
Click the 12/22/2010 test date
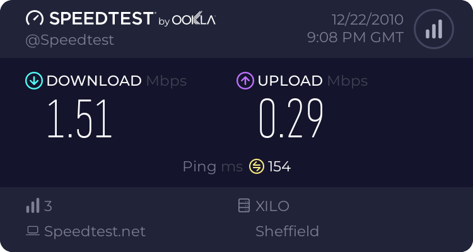point(366,18)
